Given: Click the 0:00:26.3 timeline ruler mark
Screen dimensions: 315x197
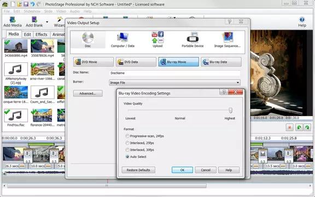Looking at the screenshot, I should click(x=28, y=138).
